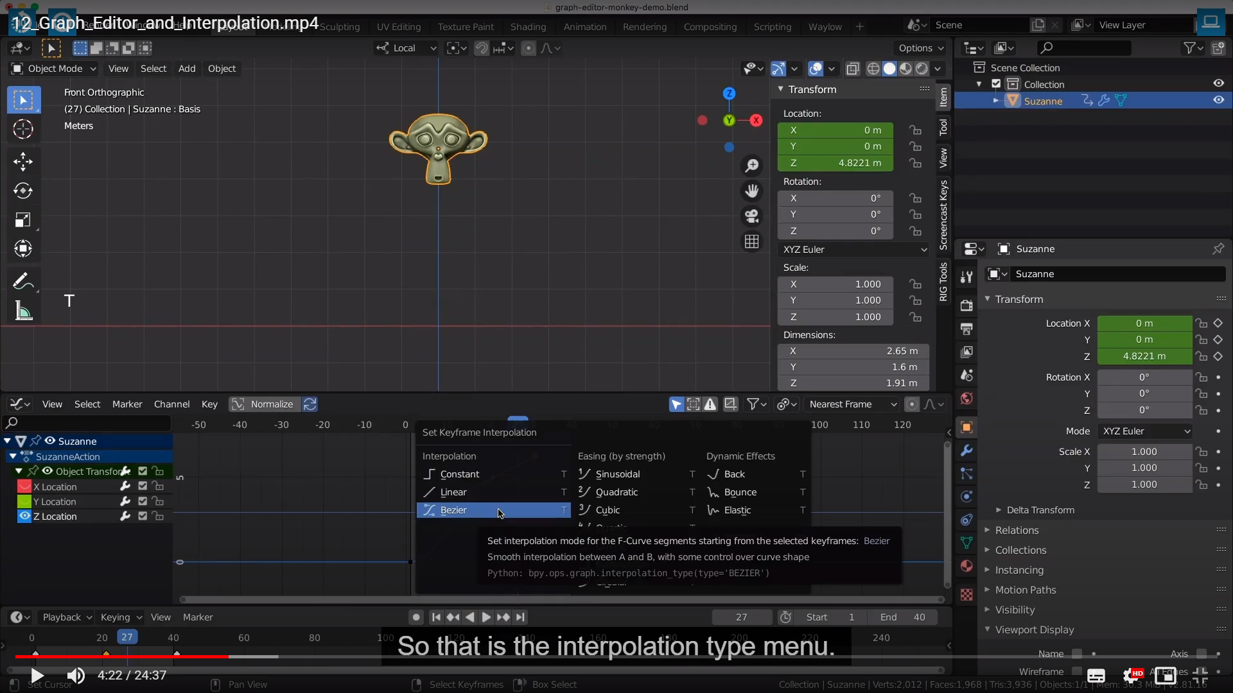Select the Move tool in toolbar

click(x=23, y=161)
